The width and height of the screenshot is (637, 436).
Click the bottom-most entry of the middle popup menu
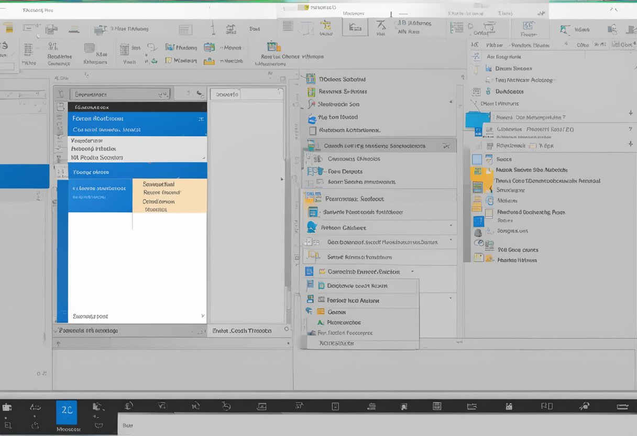pos(337,343)
